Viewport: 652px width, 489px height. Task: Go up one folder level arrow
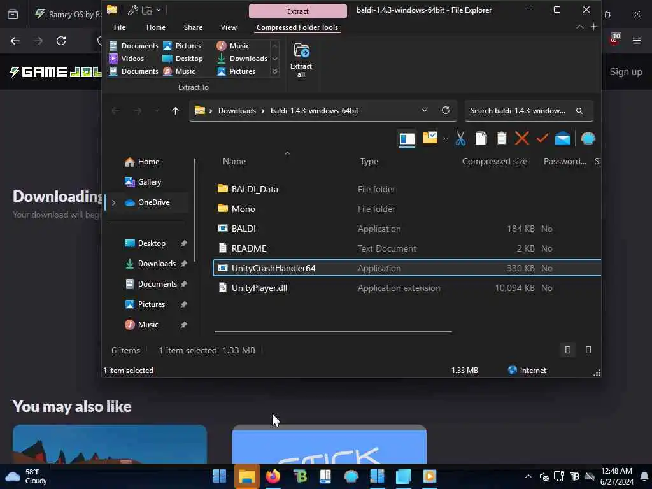click(176, 111)
